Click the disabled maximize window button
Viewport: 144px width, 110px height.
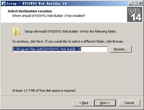pyautogui.click(x=135, y=3)
